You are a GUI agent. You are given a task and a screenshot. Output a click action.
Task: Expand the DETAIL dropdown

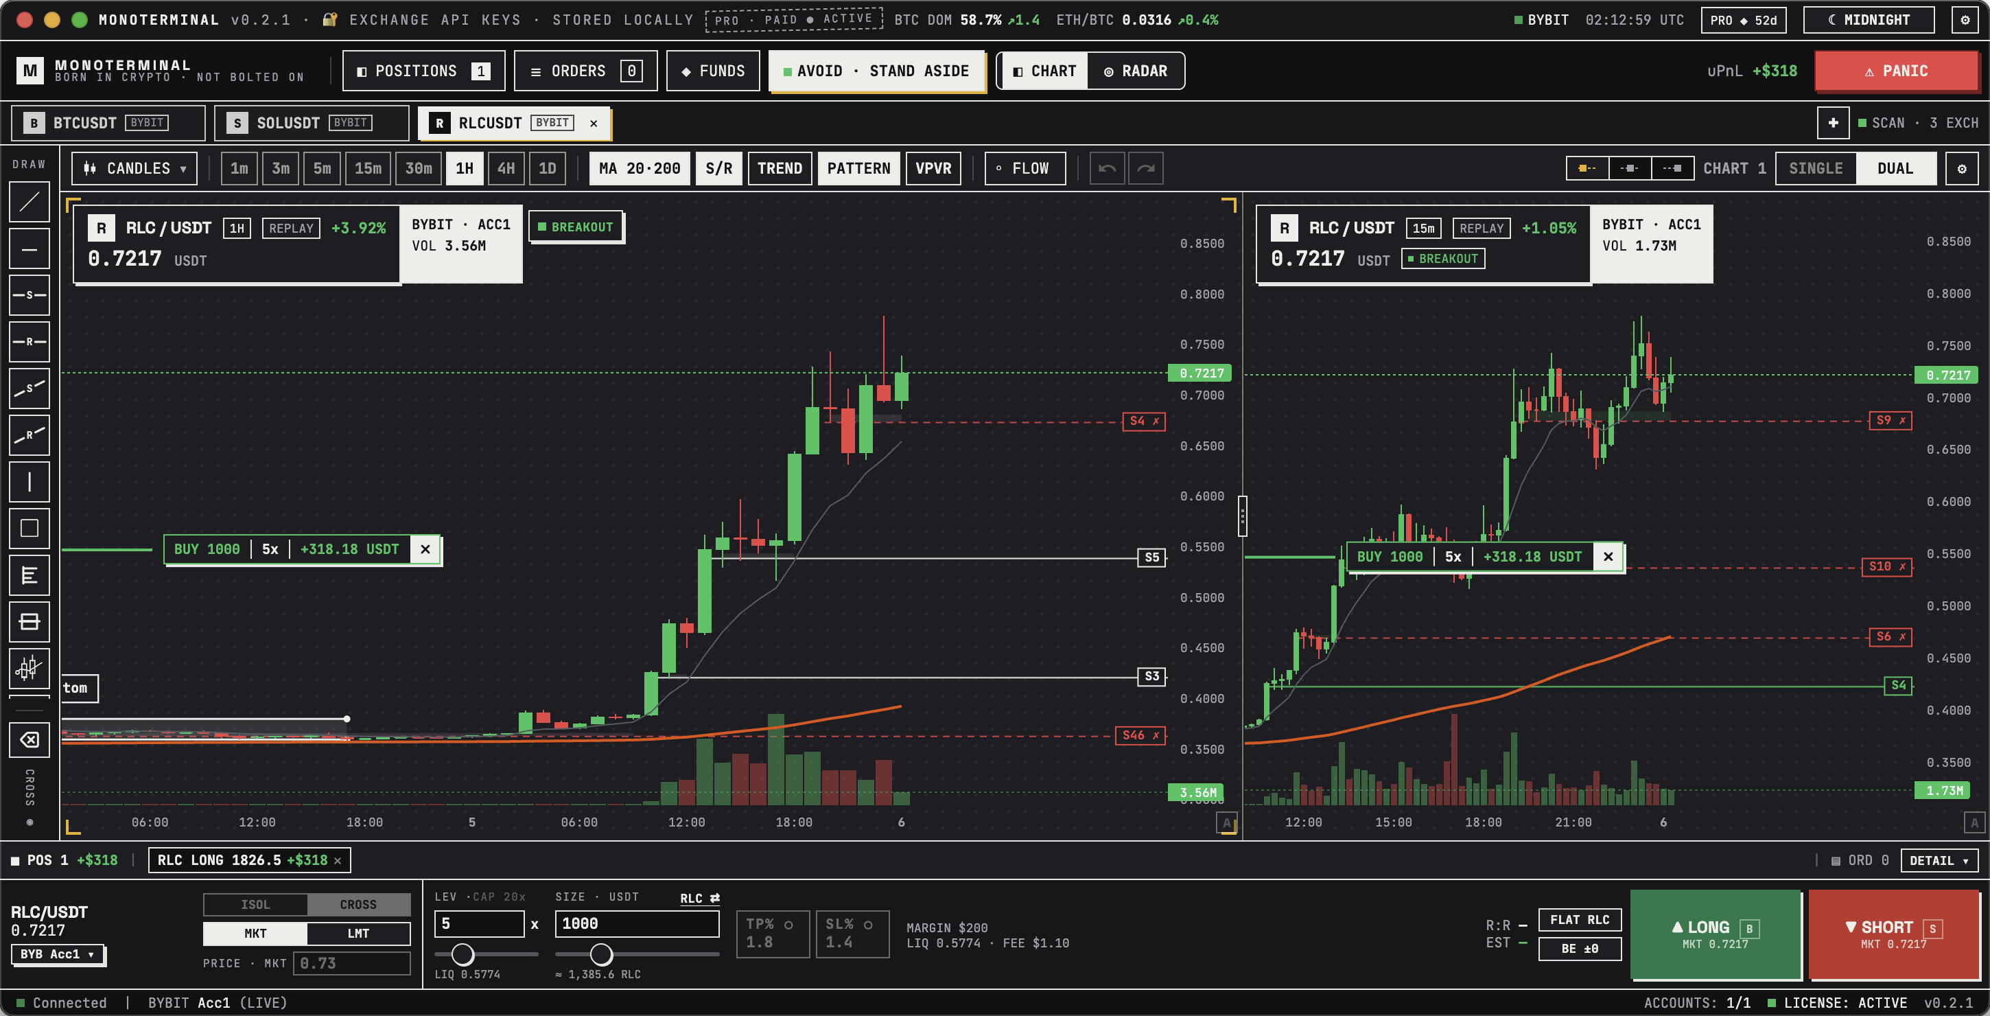[x=1939, y=861]
